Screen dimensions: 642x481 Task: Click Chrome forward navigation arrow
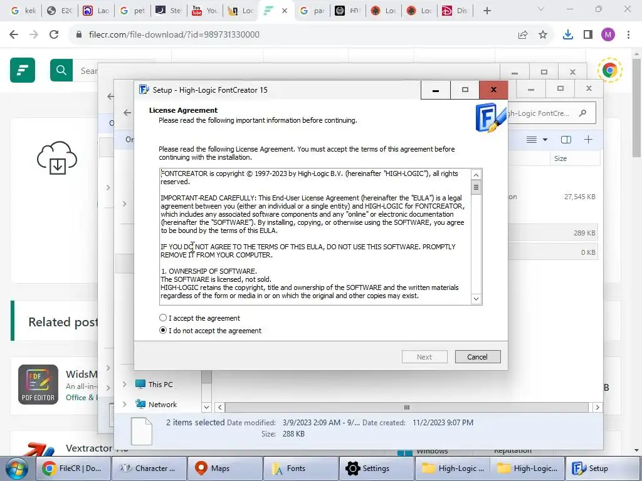[x=34, y=35]
